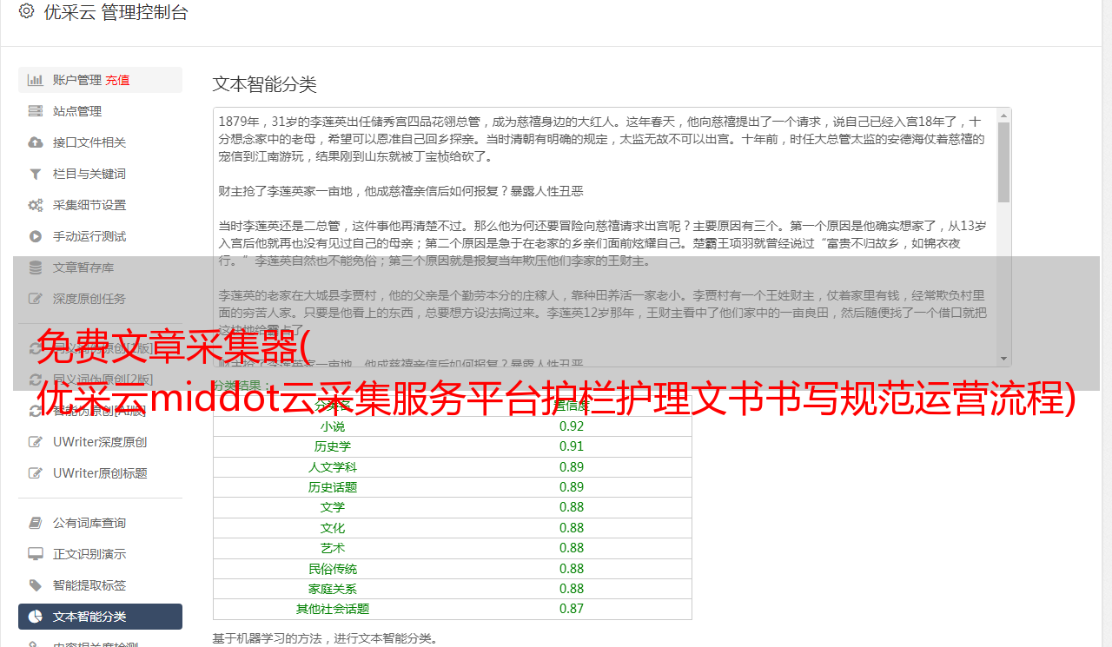This screenshot has width=1112, height=647.
Task: Select the 小说 category cell
Action: [x=333, y=426]
